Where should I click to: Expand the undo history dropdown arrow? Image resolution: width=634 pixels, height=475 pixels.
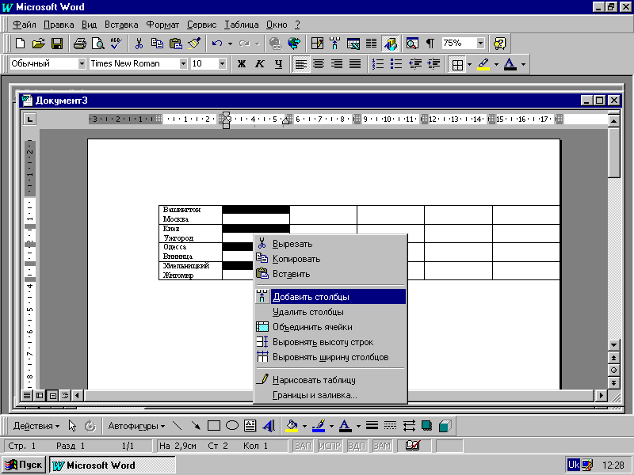click(230, 44)
